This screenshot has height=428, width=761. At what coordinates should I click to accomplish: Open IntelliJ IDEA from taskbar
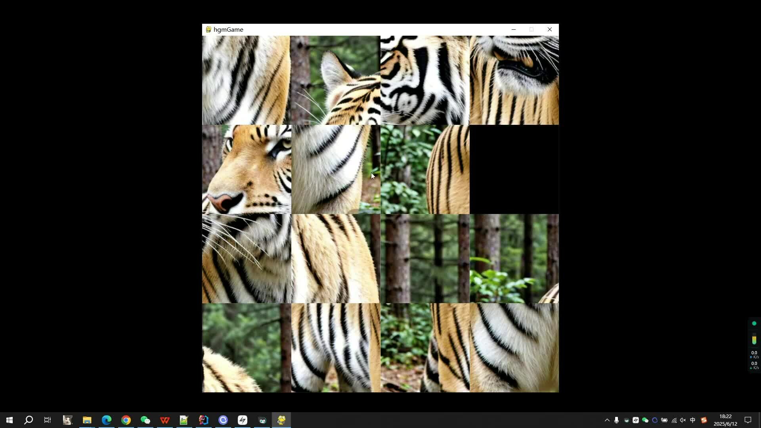204,420
